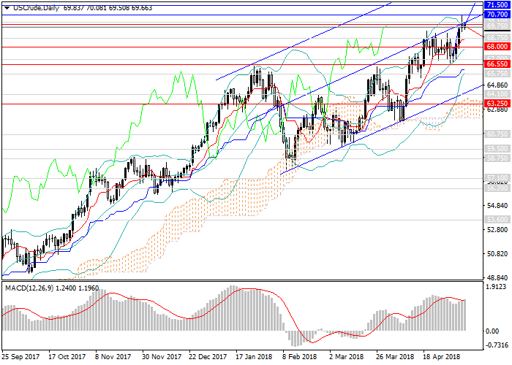The image size is (512, 365).
Task: Click the 18 Apr 2018 date label
Action: pyautogui.click(x=443, y=357)
